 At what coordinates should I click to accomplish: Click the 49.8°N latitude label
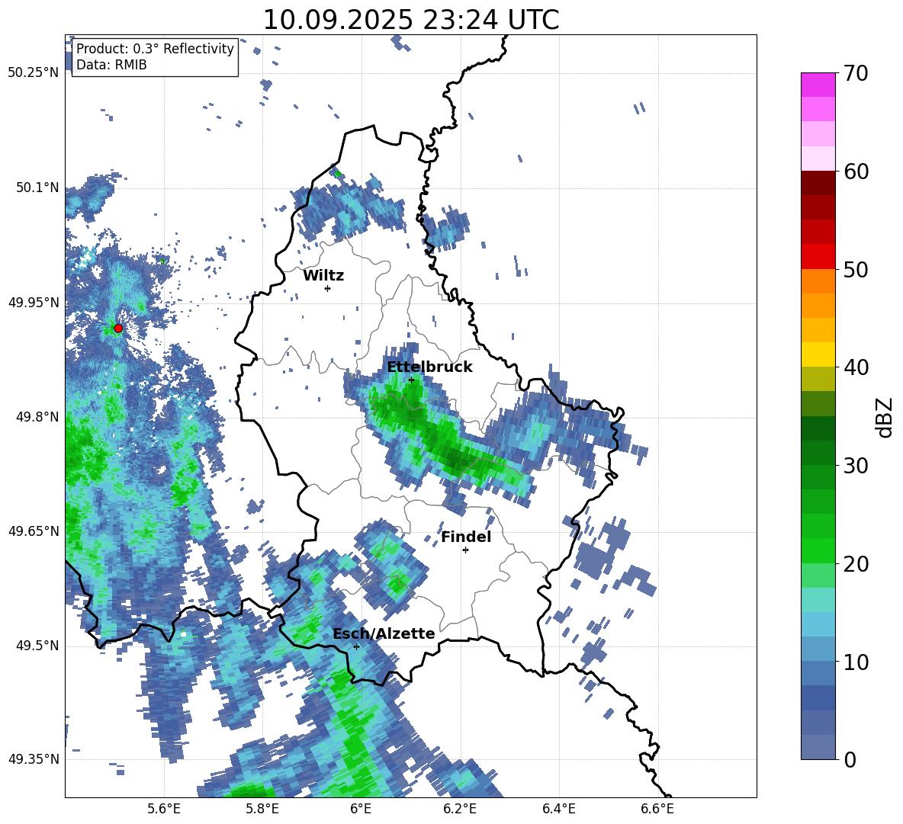38,417
